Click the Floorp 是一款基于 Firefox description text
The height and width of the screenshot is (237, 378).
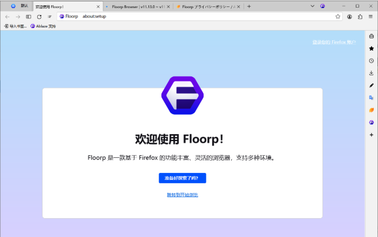181,158
